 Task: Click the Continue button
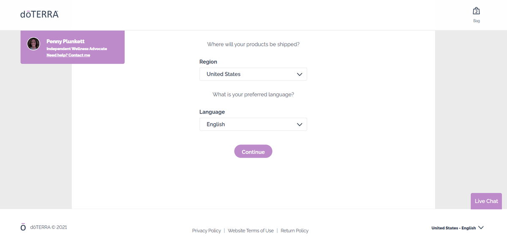[x=253, y=152]
